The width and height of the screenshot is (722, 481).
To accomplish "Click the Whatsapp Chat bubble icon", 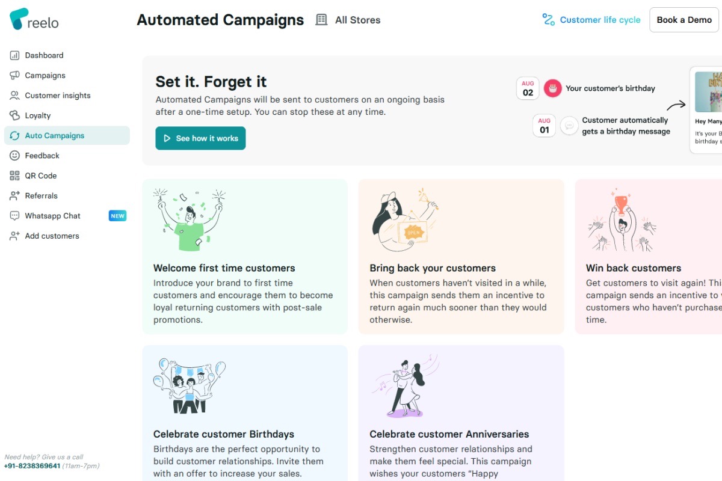I will [x=14, y=216].
